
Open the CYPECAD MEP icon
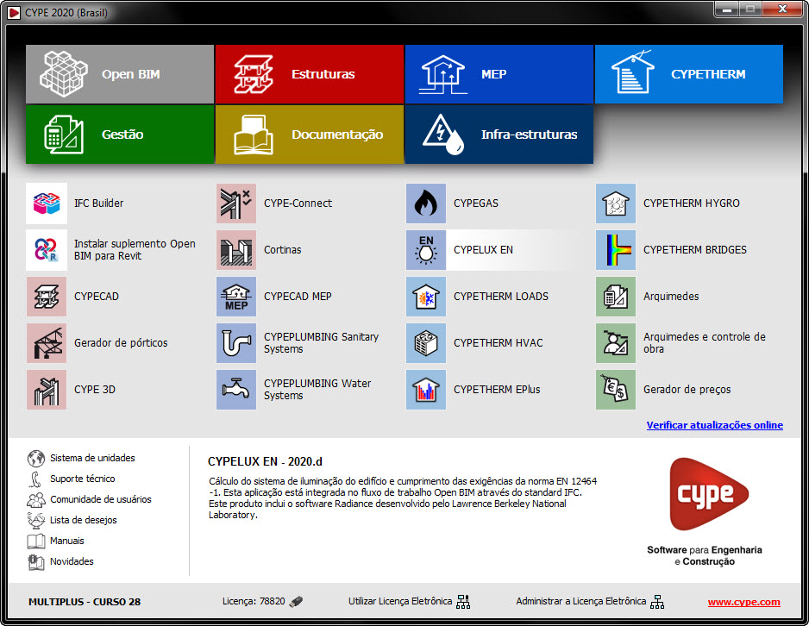pyautogui.click(x=236, y=297)
